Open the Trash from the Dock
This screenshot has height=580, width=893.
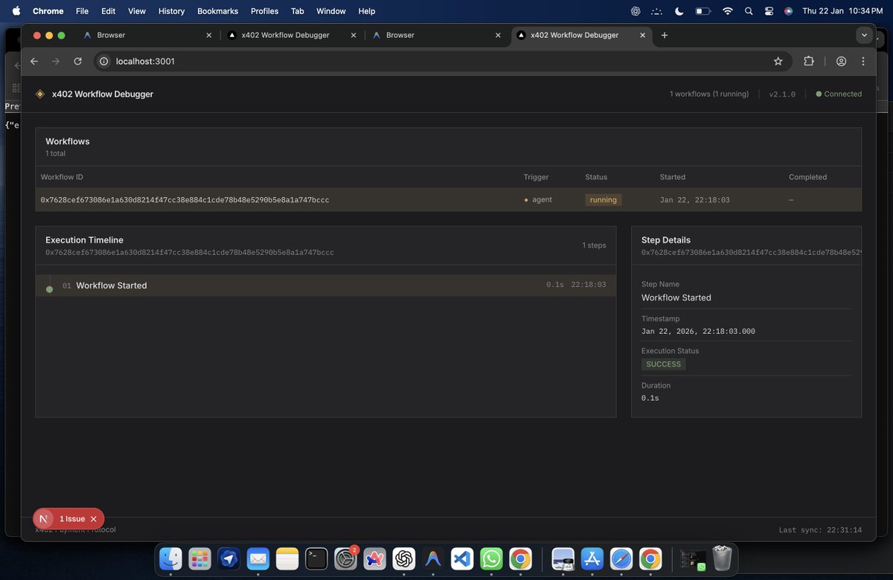(x=723, y=558)
